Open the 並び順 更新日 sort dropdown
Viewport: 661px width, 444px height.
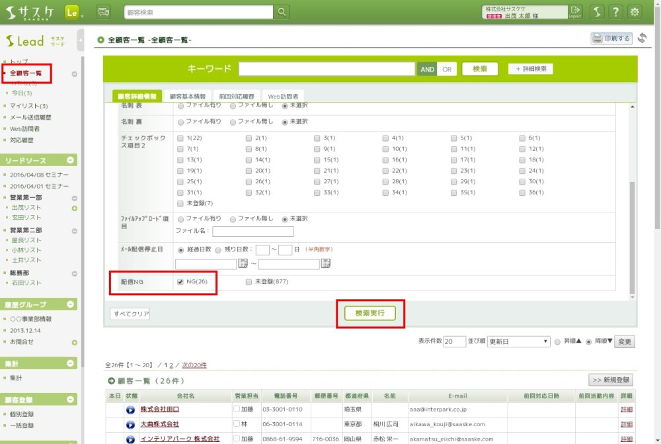coord(518,342)
